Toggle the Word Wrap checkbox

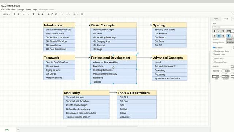click(214, 59)
